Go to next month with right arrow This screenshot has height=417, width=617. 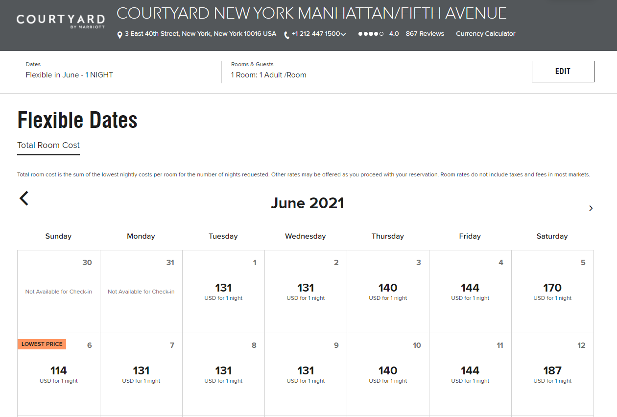point(591,208)
